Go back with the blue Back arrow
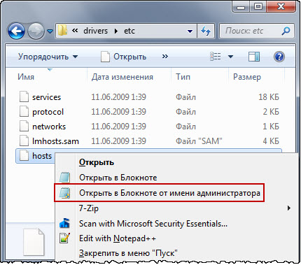 16,31
